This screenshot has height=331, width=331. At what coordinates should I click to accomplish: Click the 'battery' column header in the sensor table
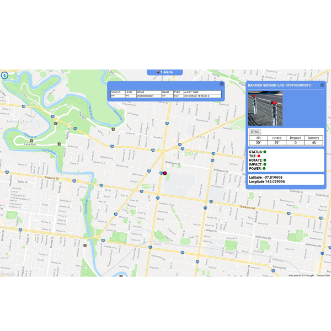(314, 138)
